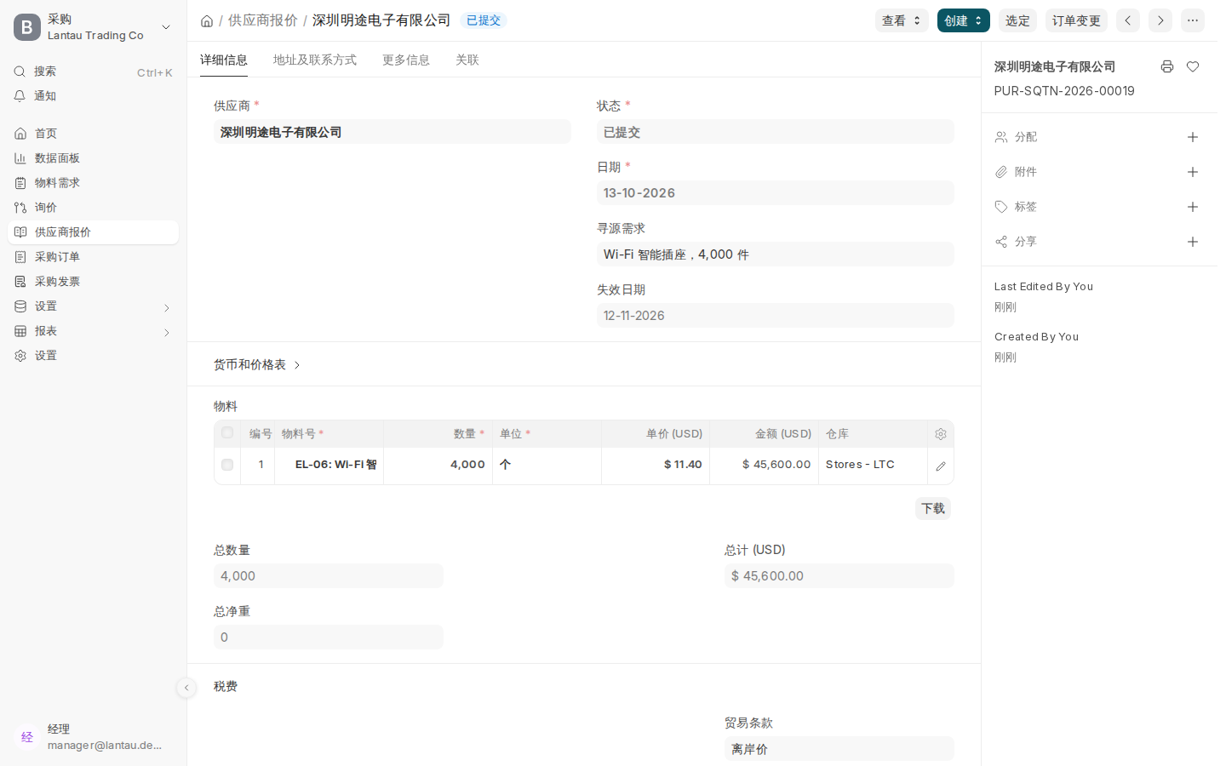
Task: Edit row 1 with the pencil icon
Action: click(x=941, y=466)
